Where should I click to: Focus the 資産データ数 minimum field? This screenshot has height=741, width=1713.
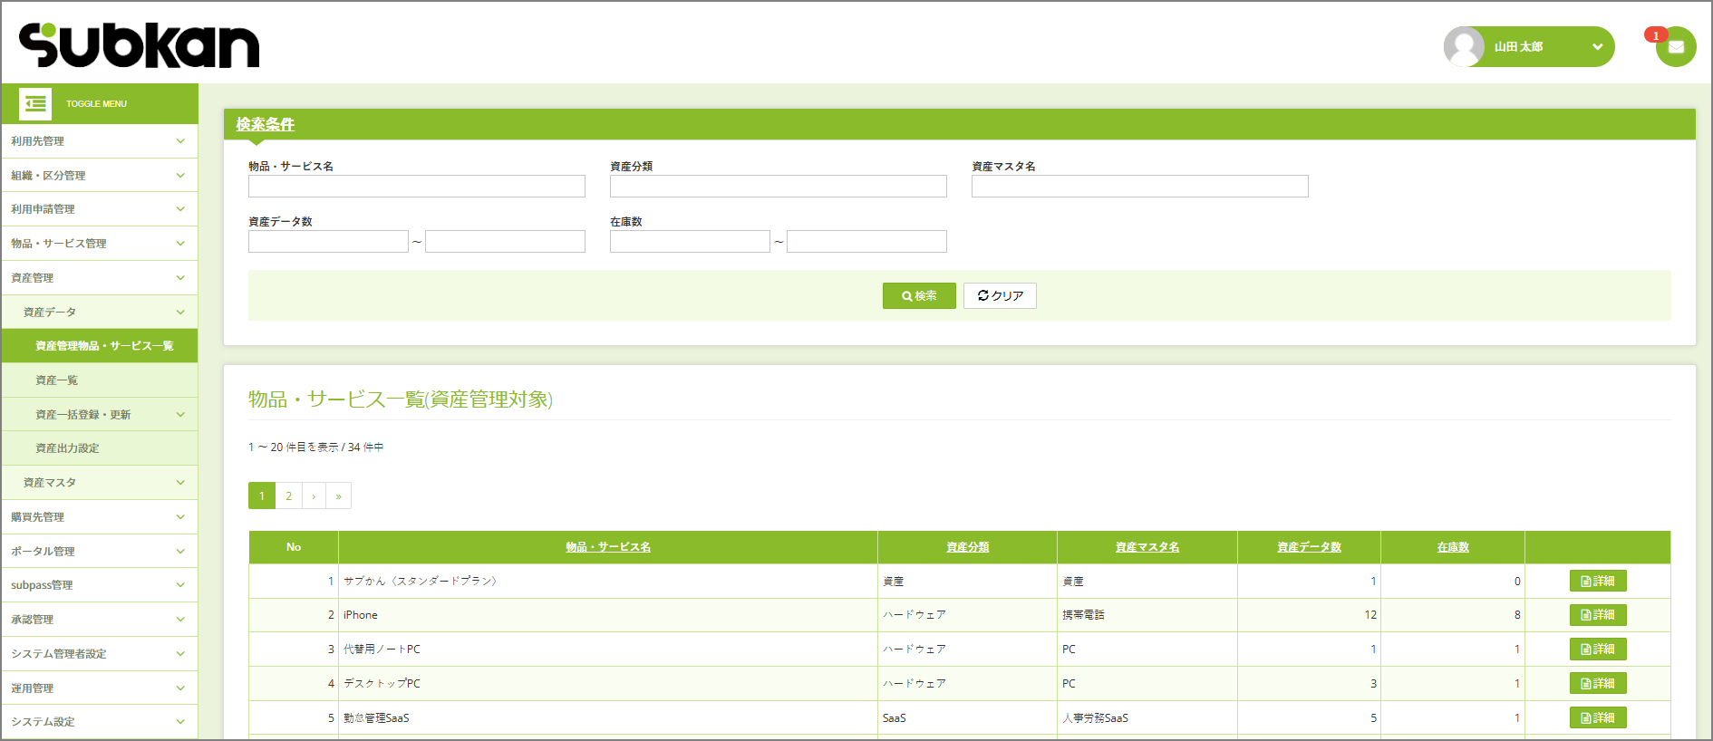[x=328, y=242]
